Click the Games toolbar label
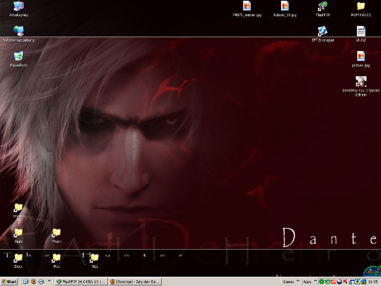This screenshot has height=286, width=381. coord(289,282)
